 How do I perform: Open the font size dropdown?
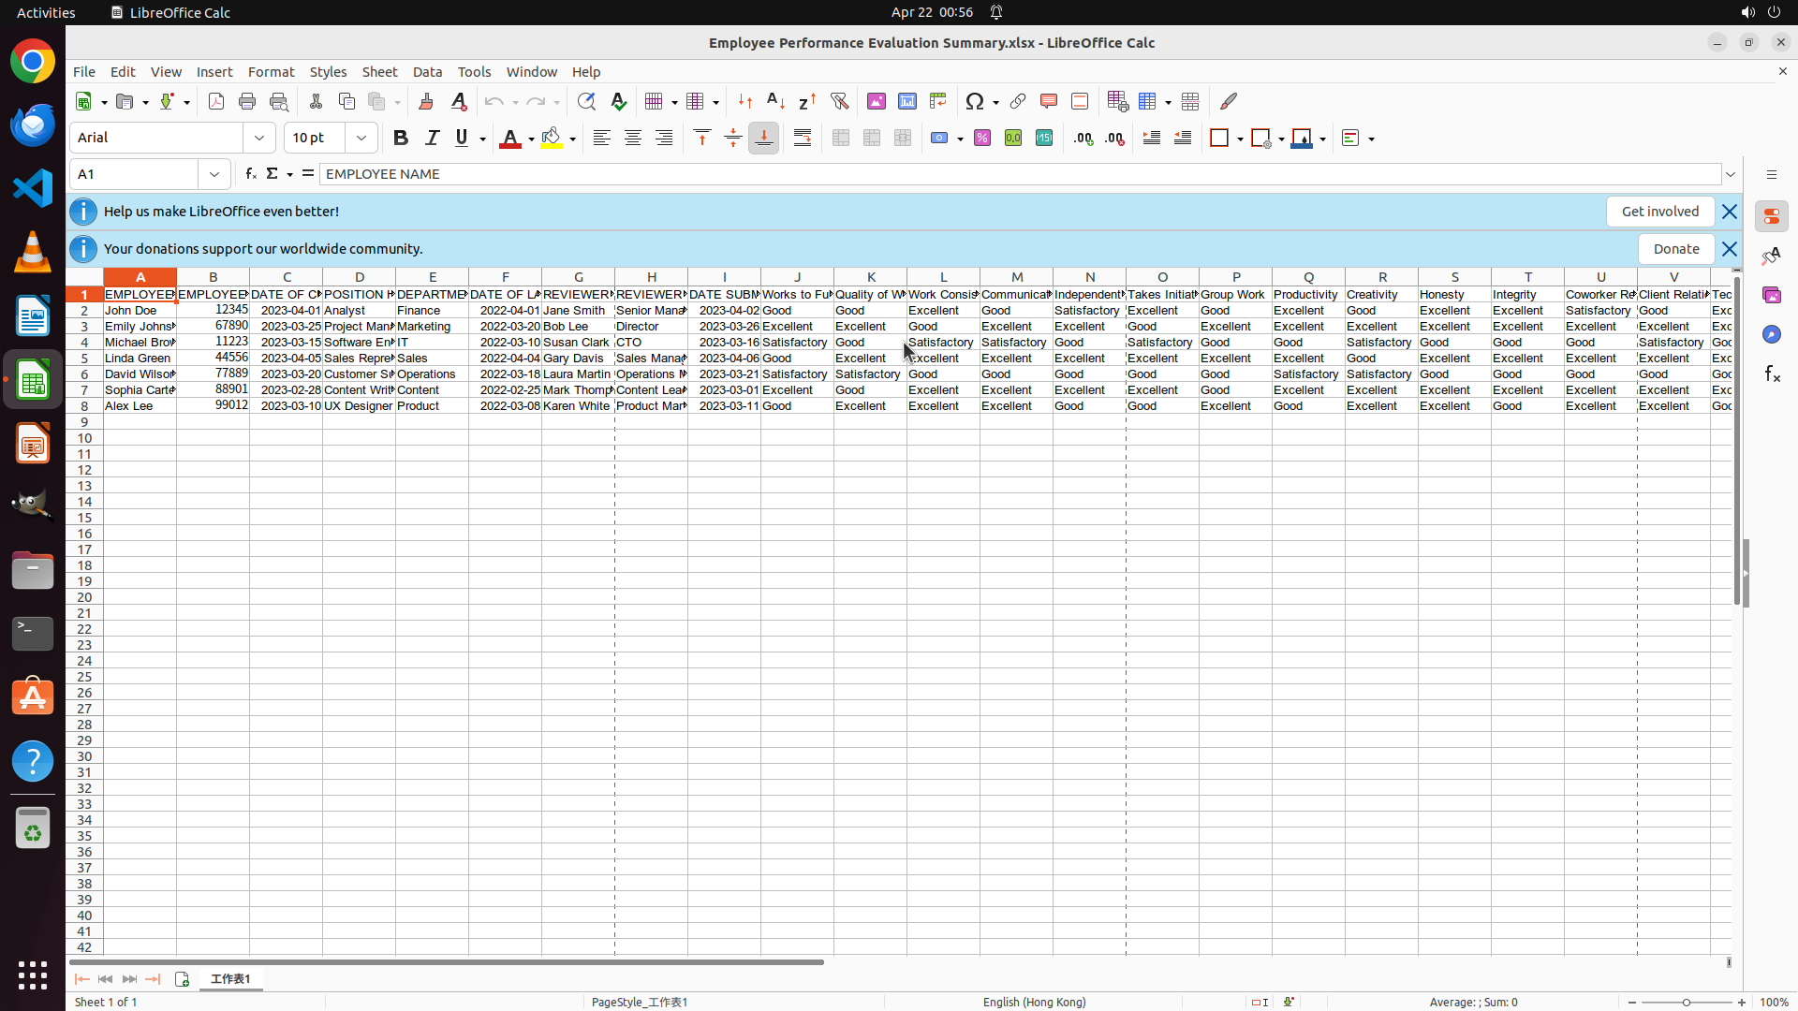click(361, 139)
